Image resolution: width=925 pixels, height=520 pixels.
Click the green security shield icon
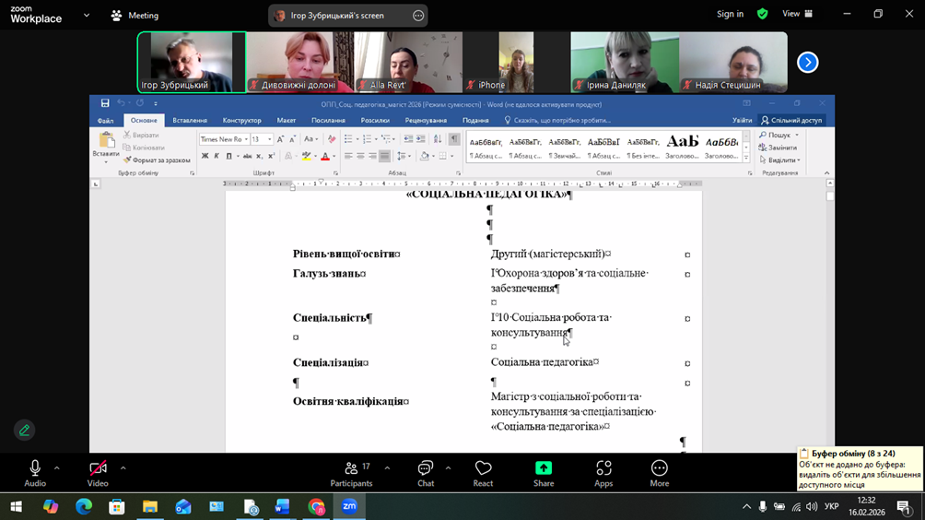coord(762,15)
